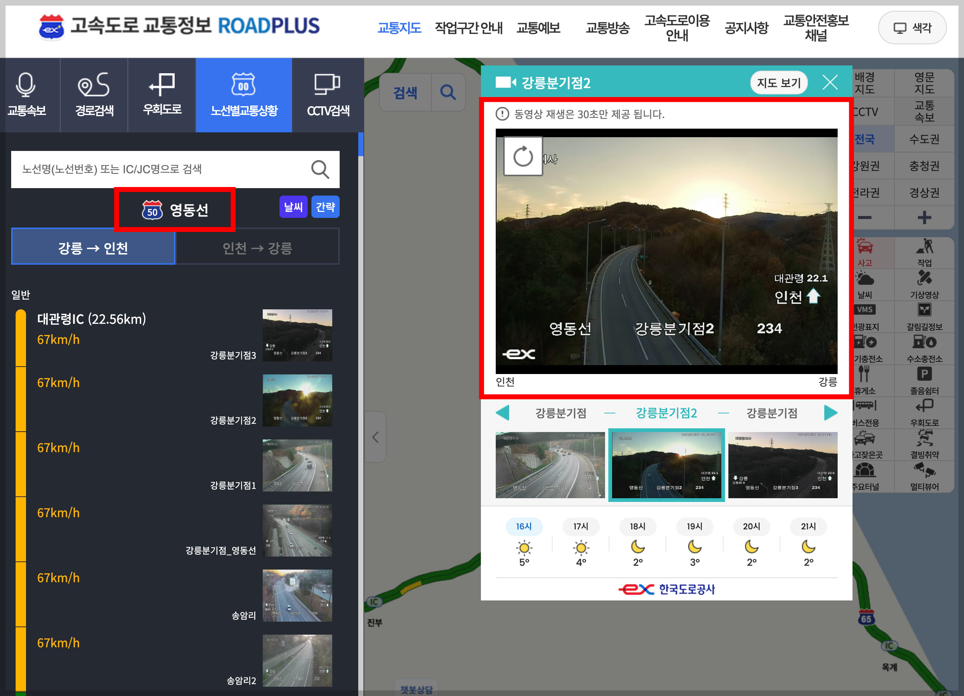Open the 교통예보 menu item
This screenshot has width=964, height=696.
pyautogui.click(x=538, y=28)
